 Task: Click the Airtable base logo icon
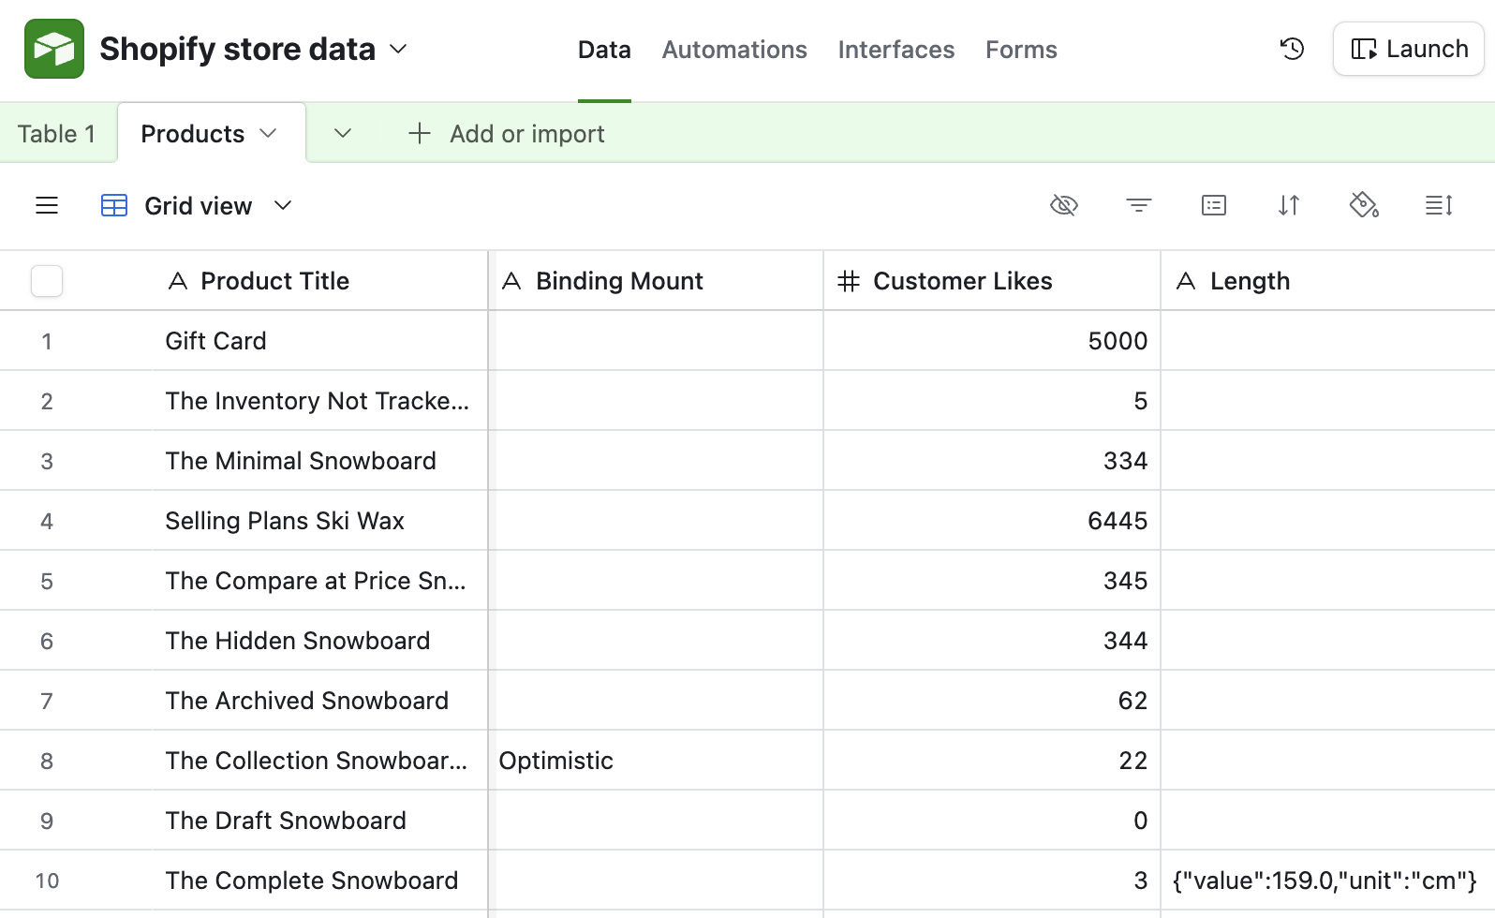pyautogui.click(x=54, y=49)
